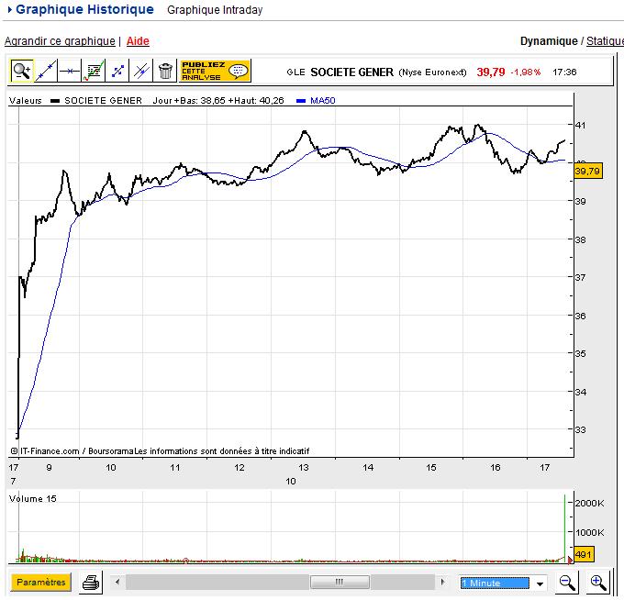Click the SOCIETE GENER legend label in chart
This screenshot has width=624, height=600.
point(103,100)
